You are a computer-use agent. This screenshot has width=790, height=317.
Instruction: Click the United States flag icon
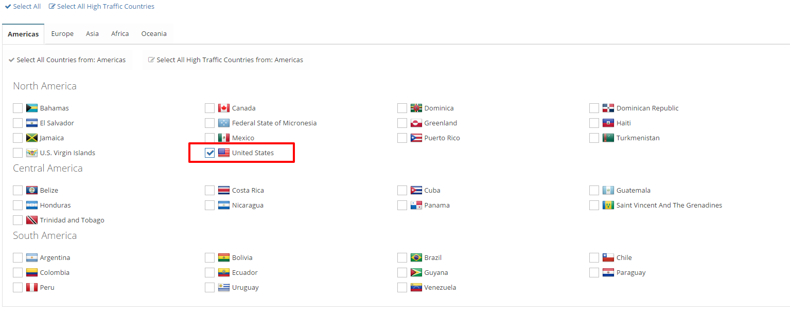click(224, 153)
